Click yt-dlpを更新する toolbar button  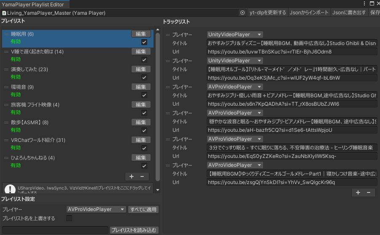[x=267, y=13]
